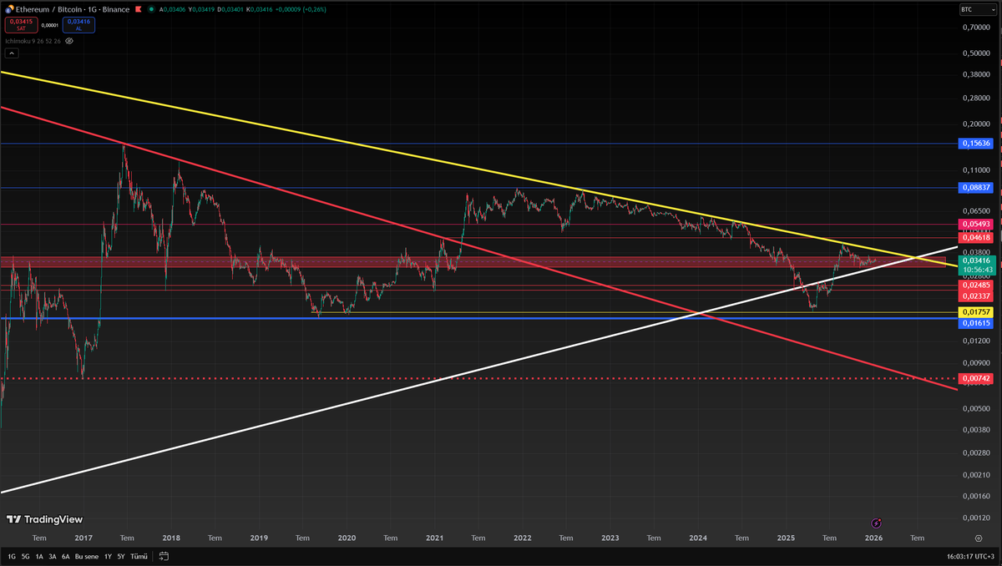Click the 2017 time axis label
Screen dimensions: 1002x566
[83, 538]
